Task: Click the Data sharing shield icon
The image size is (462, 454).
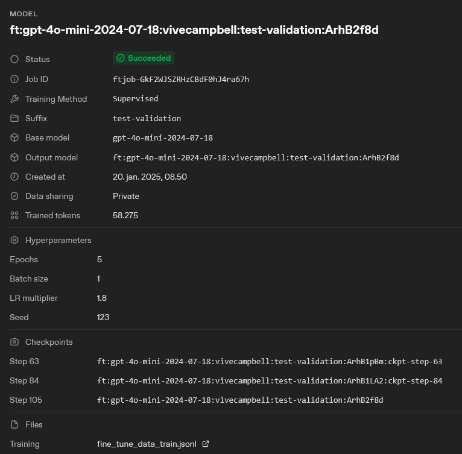Action: click(x=14, y=196)
